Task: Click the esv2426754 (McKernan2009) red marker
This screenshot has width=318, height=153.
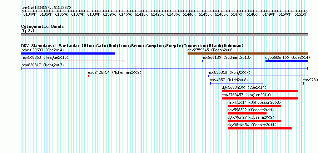Action: [89, 76]
